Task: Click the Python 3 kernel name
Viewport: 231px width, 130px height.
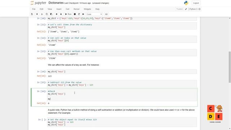Action: tap(193, 9)
